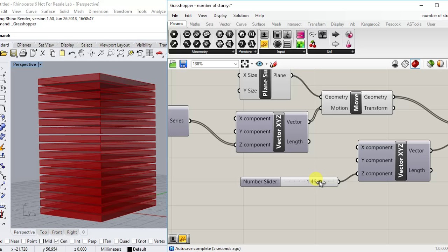Click the Point parameter icon in Geometry panel
This screenshot has width=448, height=252.
[x=174, y=34]
